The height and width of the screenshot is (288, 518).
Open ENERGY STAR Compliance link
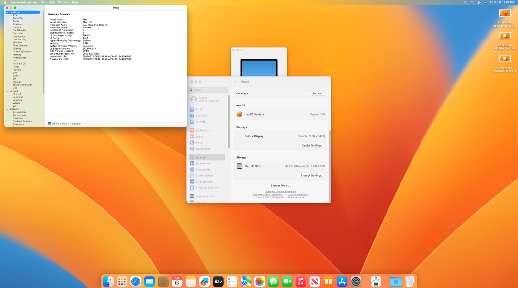click(268, 194)
